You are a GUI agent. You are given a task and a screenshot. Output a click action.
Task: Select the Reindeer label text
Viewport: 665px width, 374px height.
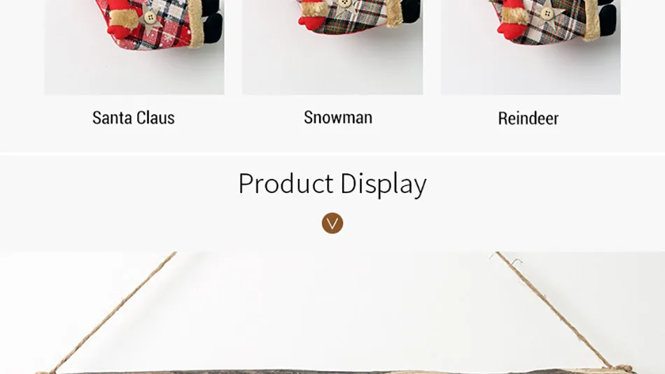(x=528, y=118)
